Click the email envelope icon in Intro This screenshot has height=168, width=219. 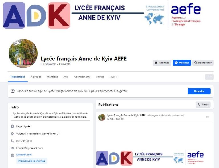tap(12, 148)
